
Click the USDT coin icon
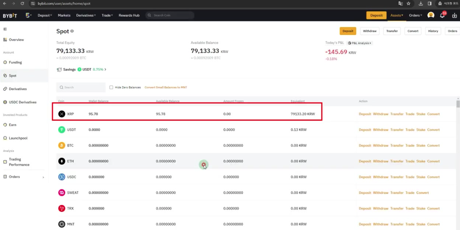(62, 130)
